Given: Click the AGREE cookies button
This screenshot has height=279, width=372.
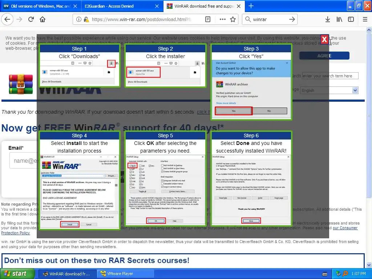Looking at the screenshot, I should 324,56.
